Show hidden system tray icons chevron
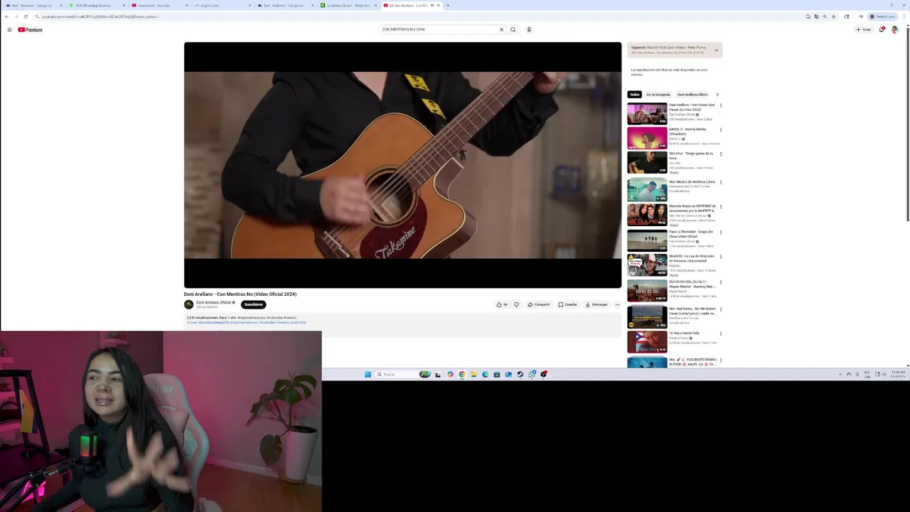This screenshot has width=910, height=512. point(840,374)
